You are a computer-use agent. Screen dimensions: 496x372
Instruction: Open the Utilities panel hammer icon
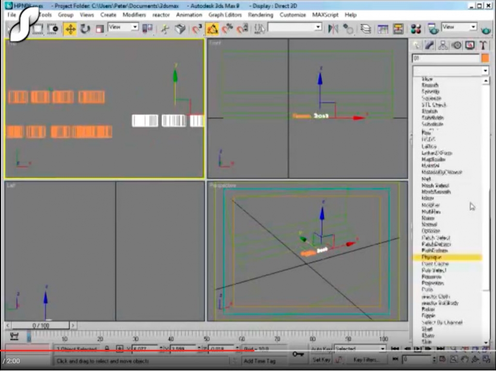pyautogui.click(x=484, y=45)
